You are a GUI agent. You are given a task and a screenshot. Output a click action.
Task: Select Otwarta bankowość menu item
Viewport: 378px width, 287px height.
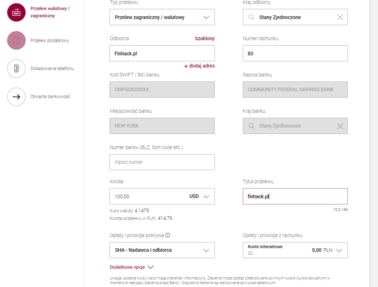coord(50,97)
